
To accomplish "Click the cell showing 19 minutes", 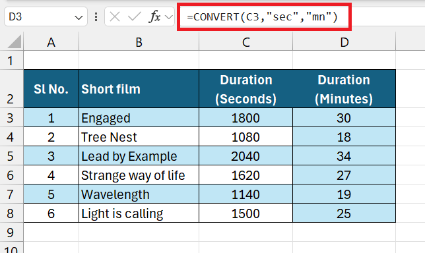I will [x=344, y=194].
